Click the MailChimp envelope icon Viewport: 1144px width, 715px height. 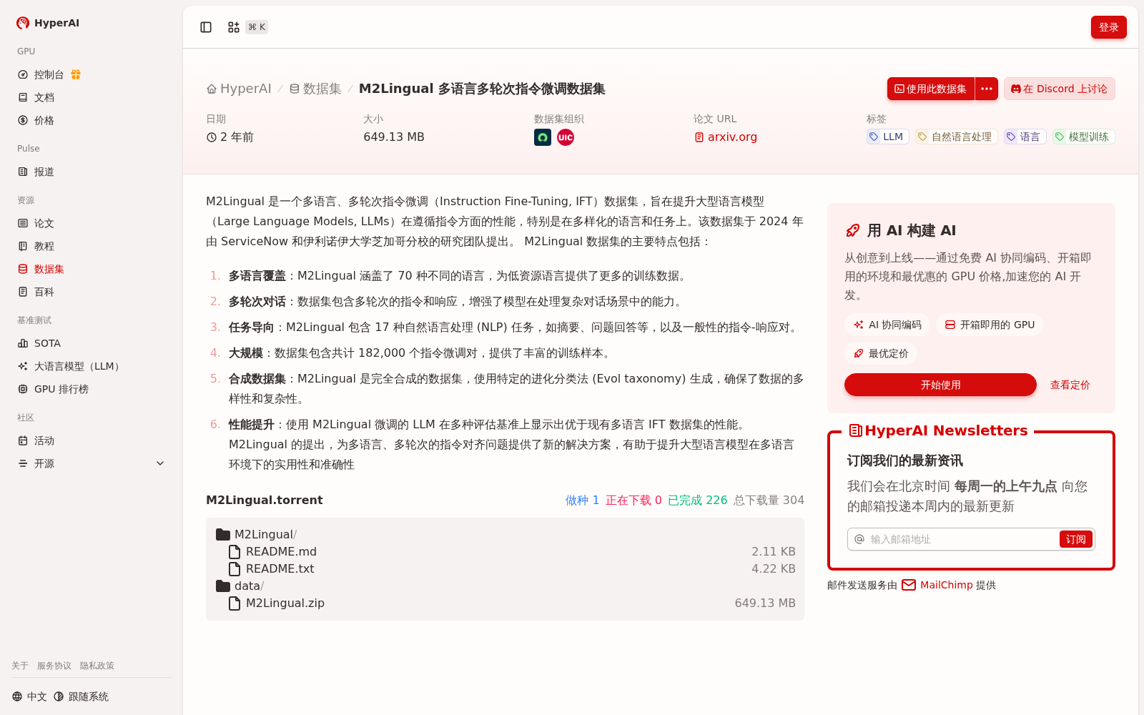[x=909, y=585]
